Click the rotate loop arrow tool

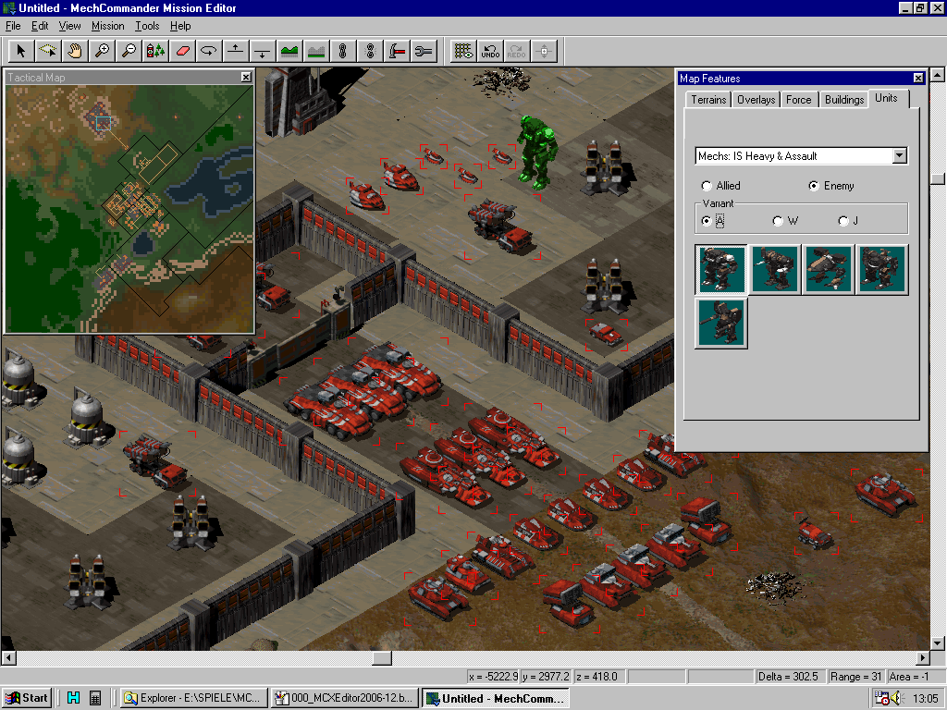[208, 52]
